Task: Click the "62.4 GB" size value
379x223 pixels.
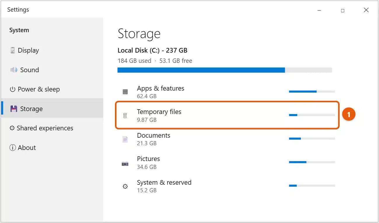Action: click(147, 96)
